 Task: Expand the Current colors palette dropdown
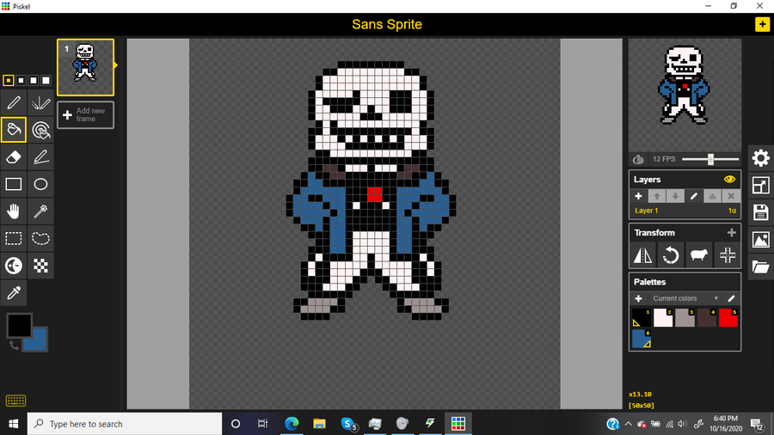coord(685,298)
